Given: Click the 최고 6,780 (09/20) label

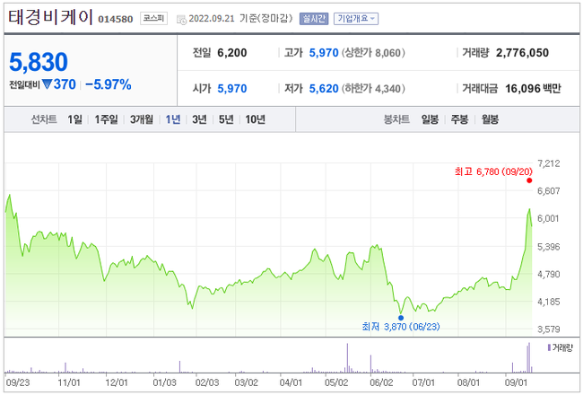Looking at the screenshot, I should click(x=493, y=171).
